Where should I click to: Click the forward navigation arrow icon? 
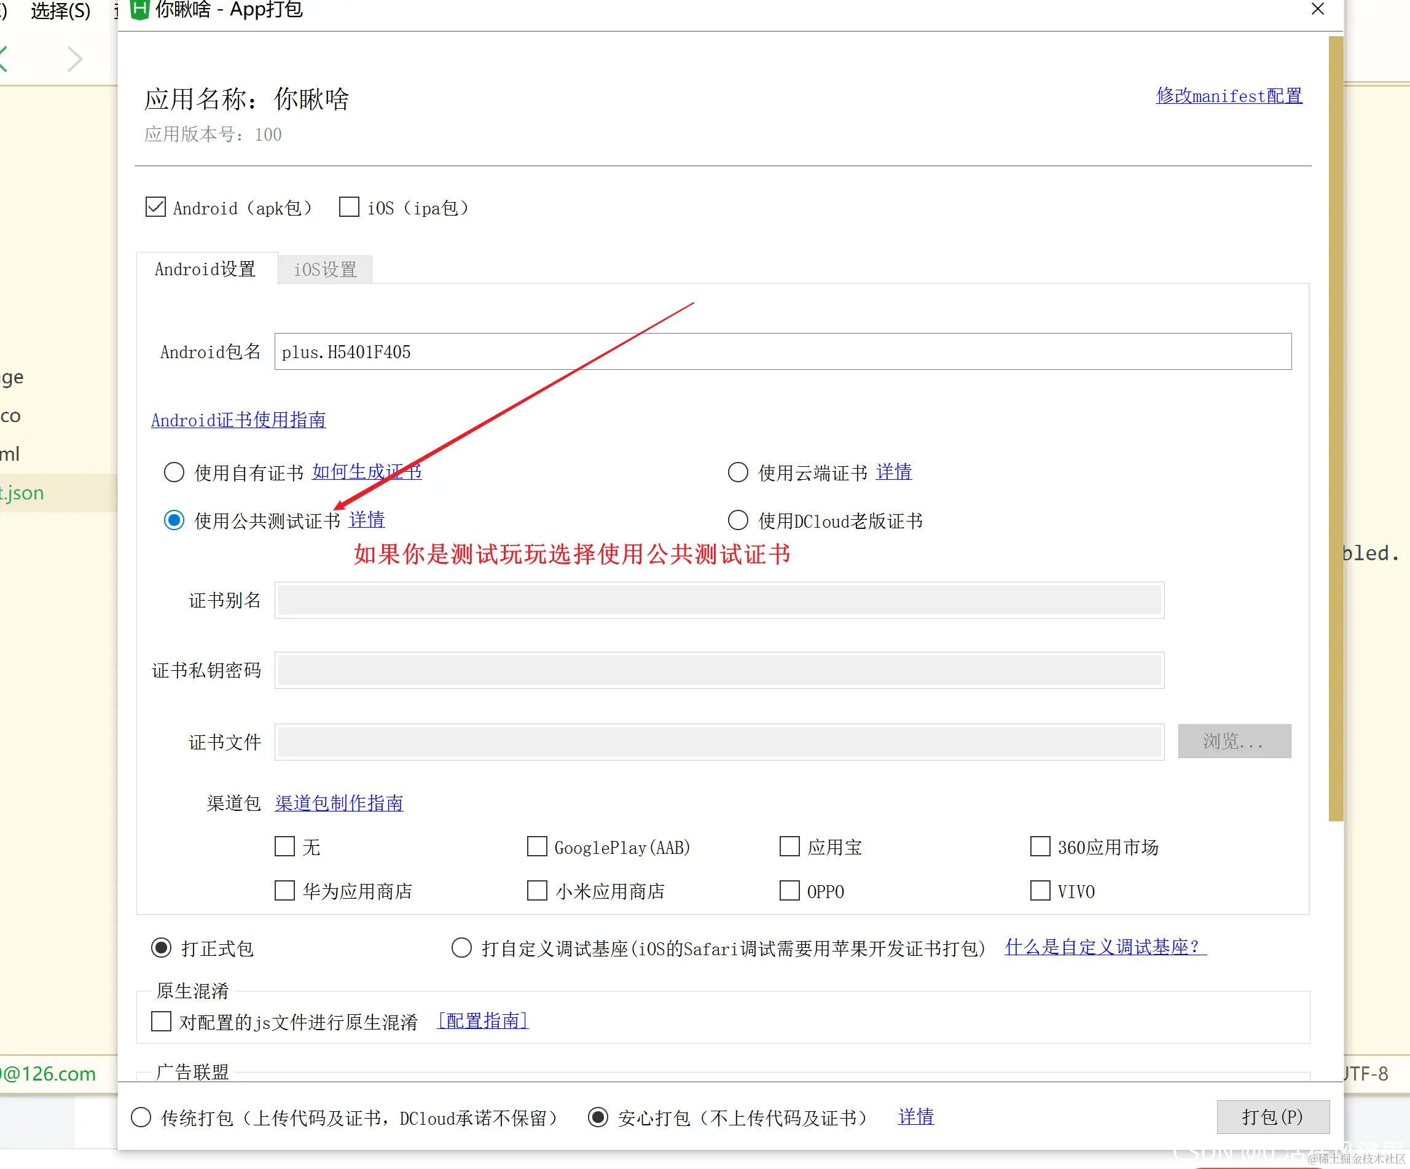coord(74,59)
